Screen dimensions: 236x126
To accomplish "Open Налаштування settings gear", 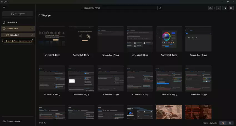I will point(4,121).
